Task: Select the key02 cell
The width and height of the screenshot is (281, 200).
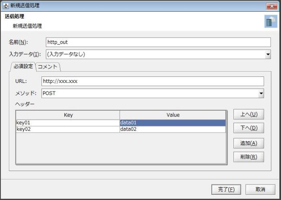Action: 68,129
